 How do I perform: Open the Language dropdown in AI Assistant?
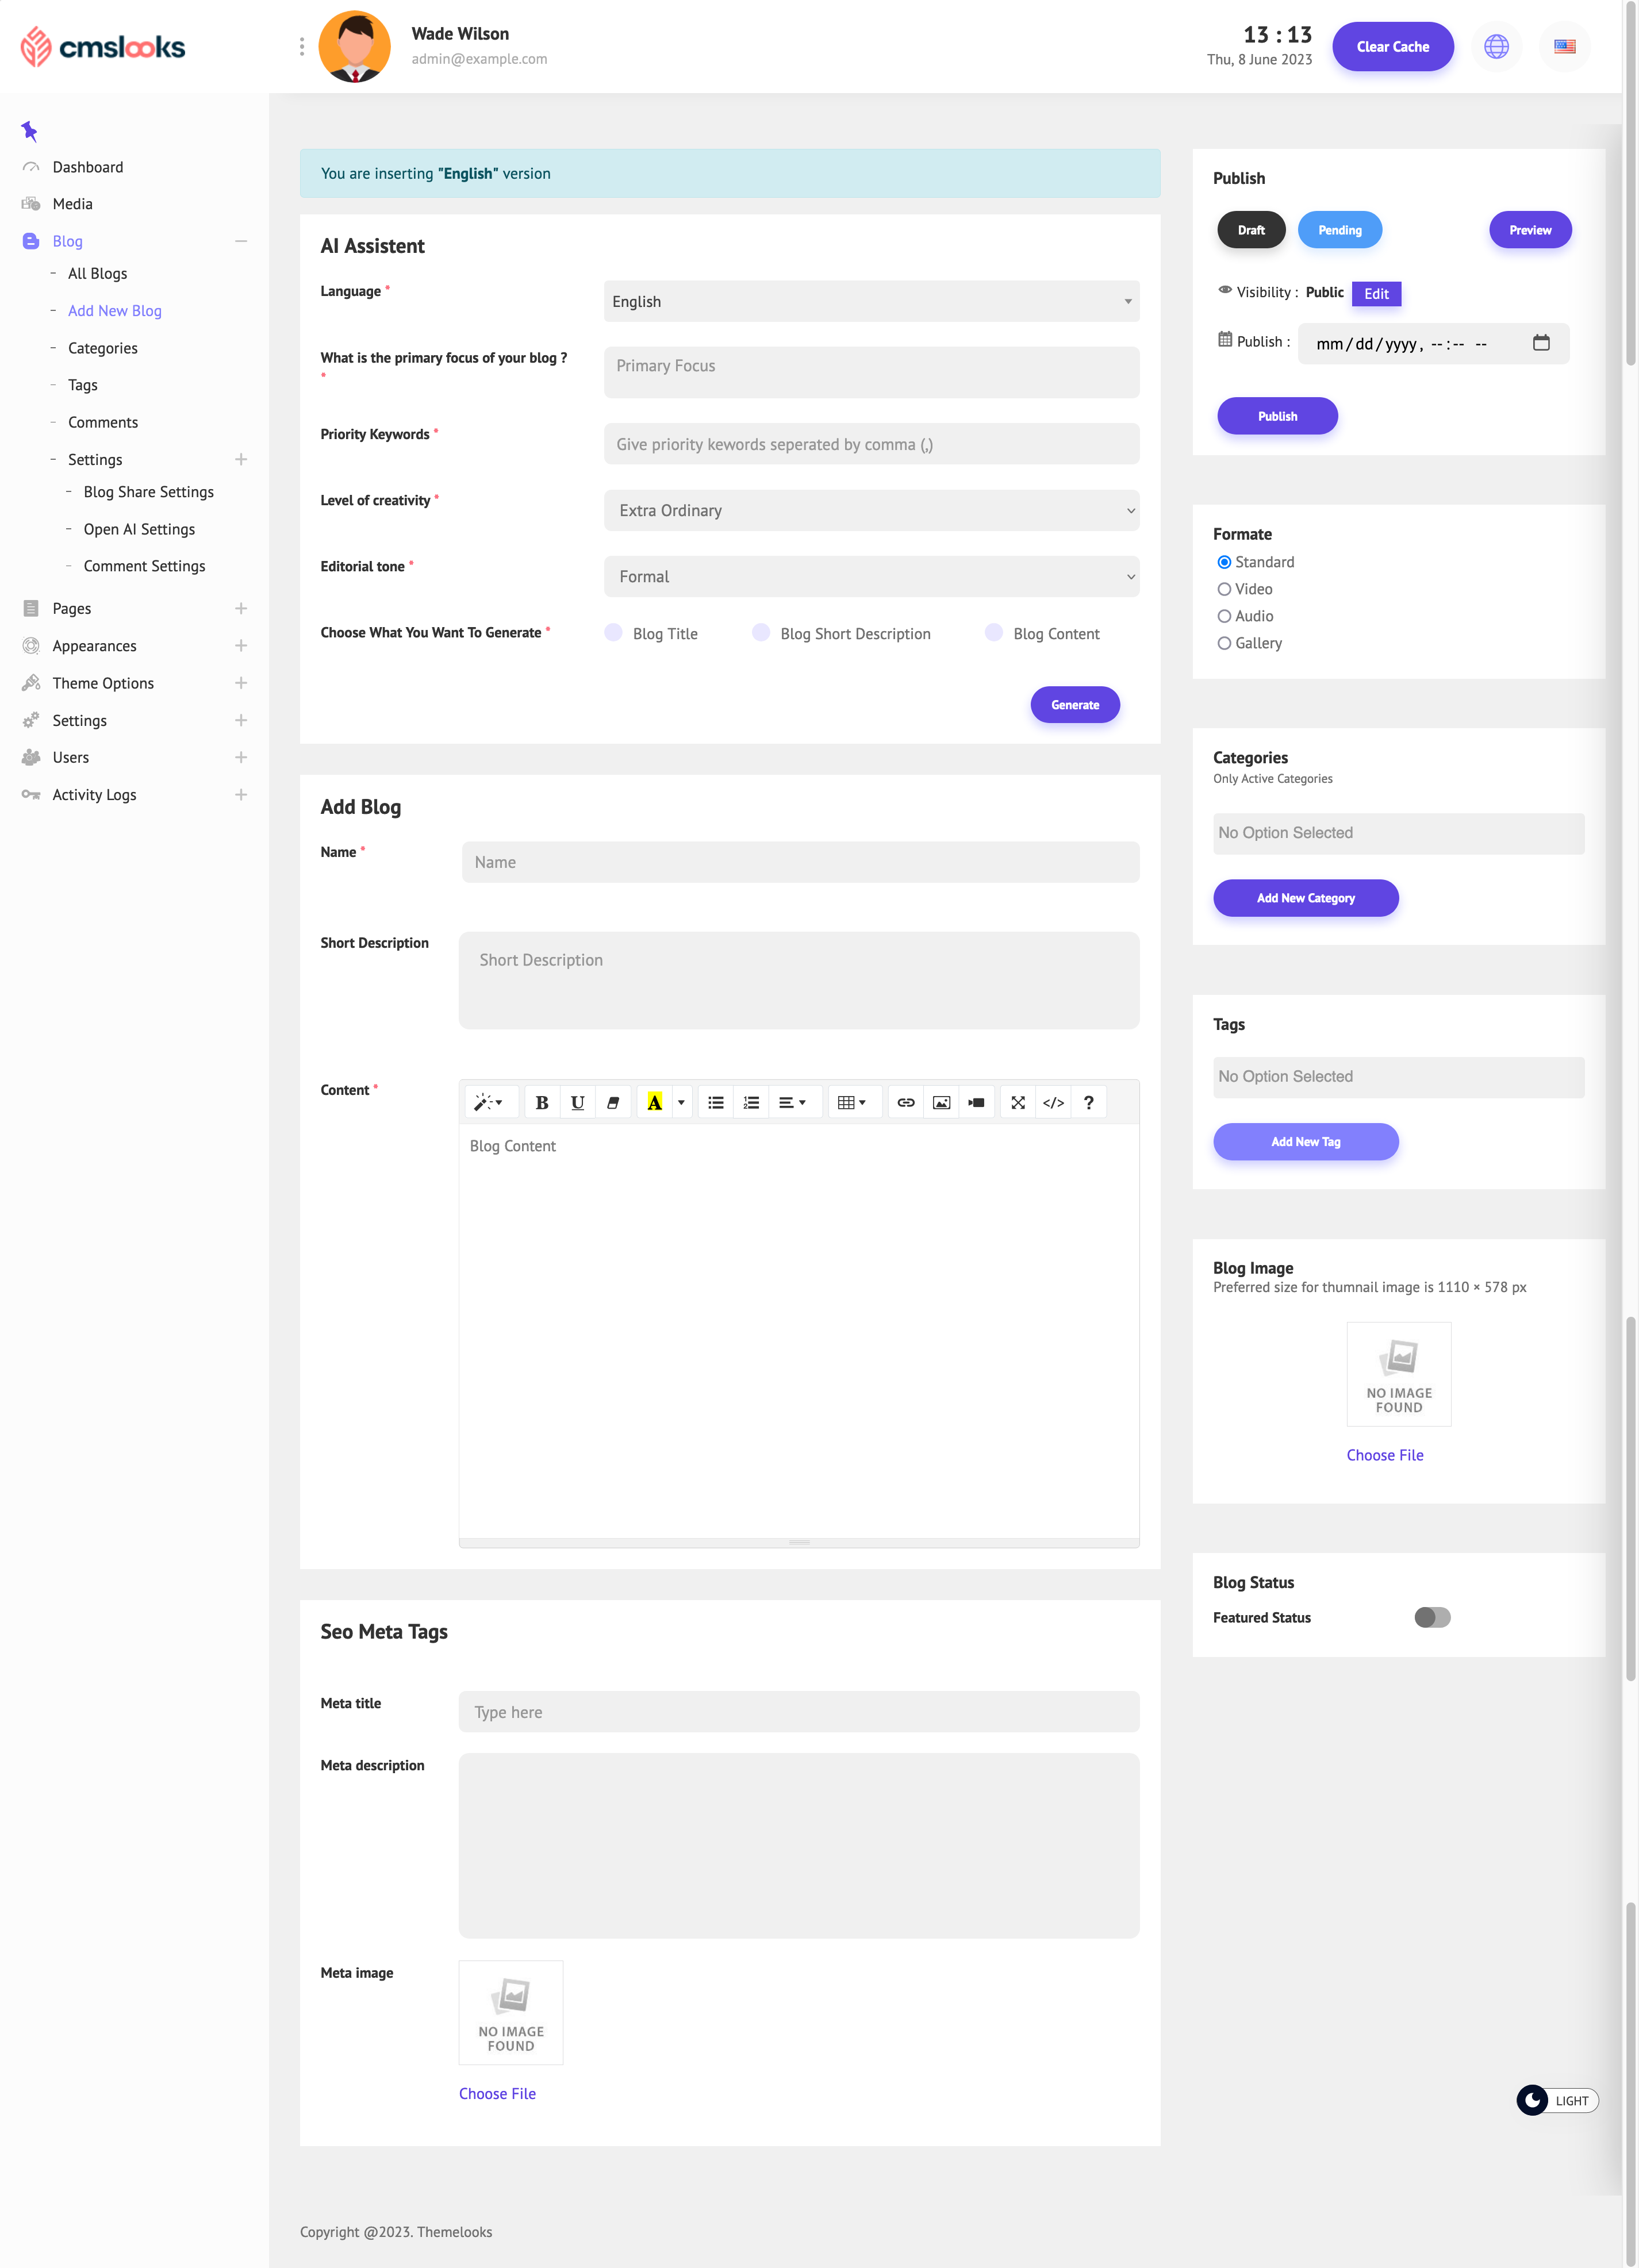869,301
